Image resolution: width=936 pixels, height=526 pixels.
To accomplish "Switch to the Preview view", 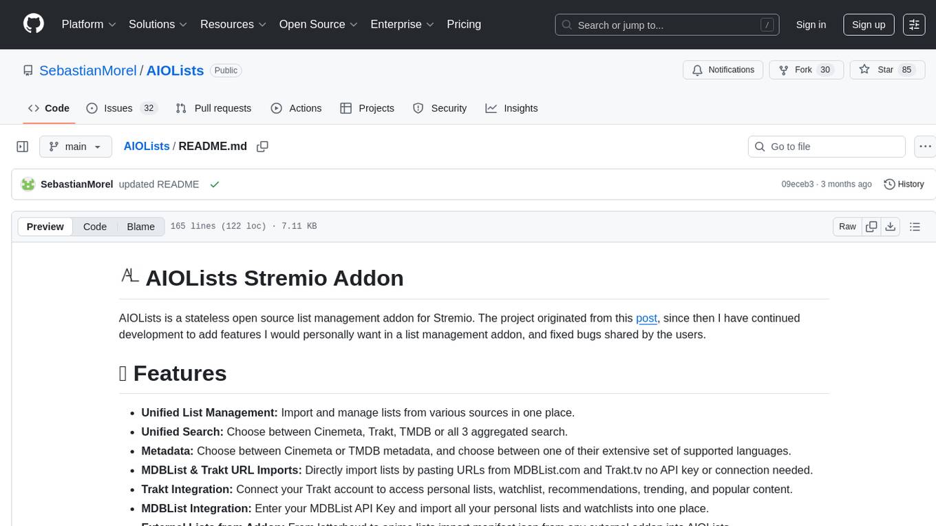I will (45, 227).
